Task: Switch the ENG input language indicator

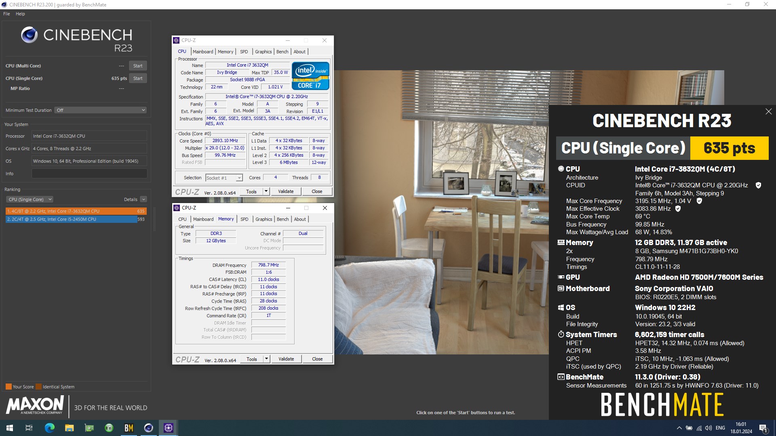Action: (720, 428)
